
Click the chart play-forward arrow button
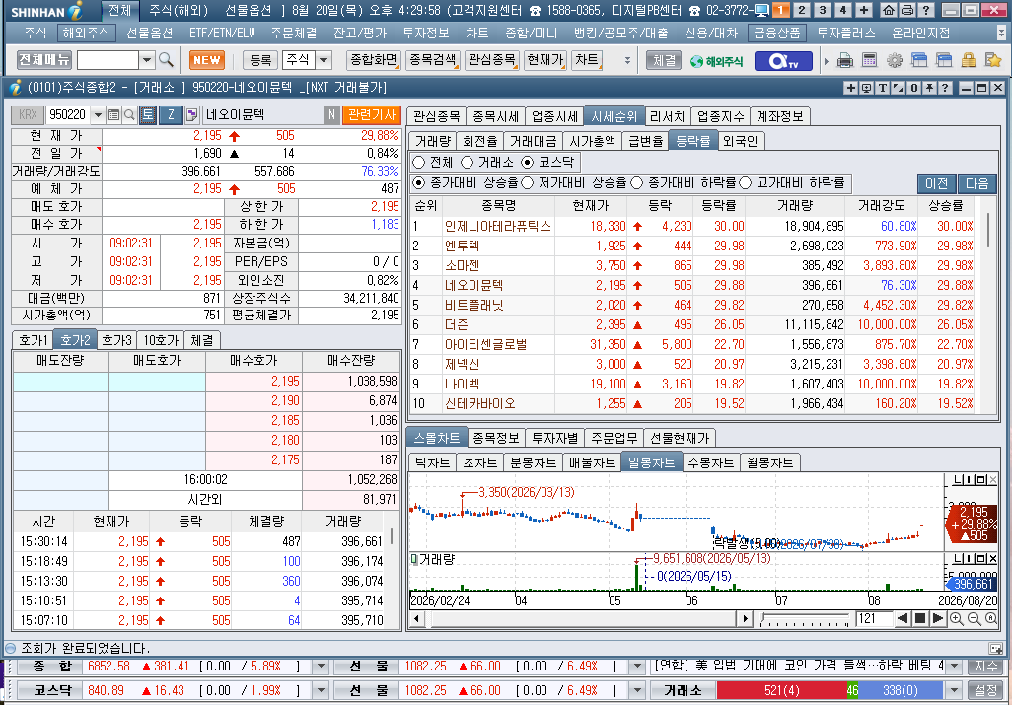938,619
